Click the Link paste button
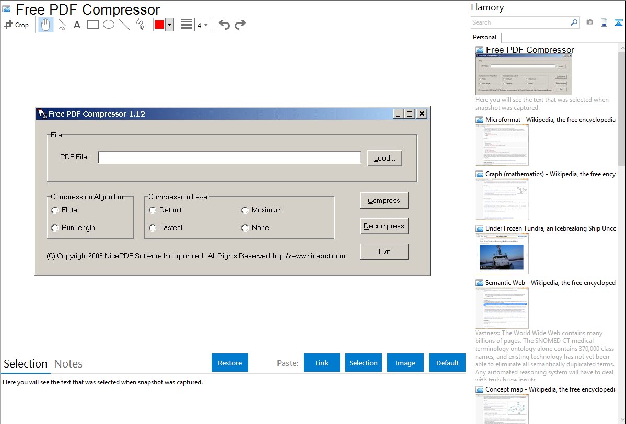Viewport: 626px width, 424px height. pos(322,363)
